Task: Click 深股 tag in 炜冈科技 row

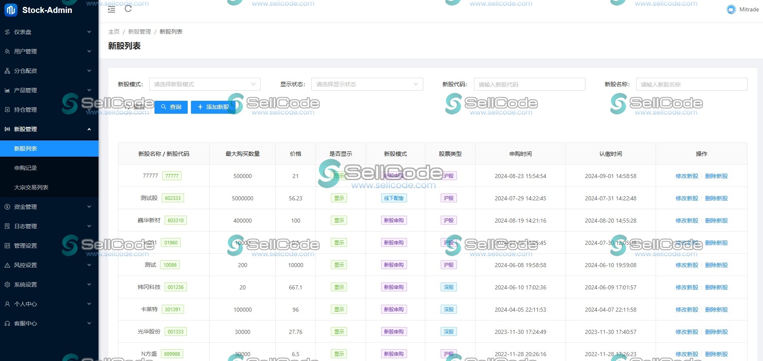Action: [x=449, y=287]
